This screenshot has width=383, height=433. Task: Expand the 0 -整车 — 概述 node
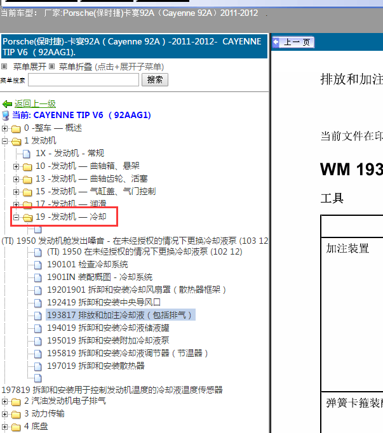4,128
